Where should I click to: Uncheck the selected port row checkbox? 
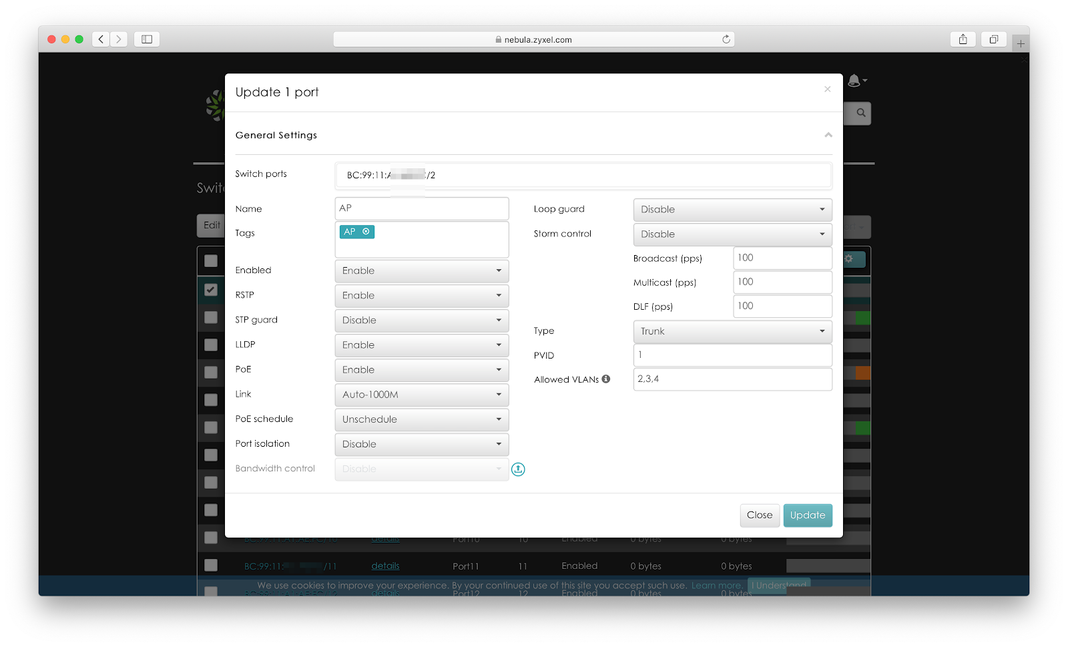(x=211, y=290)
